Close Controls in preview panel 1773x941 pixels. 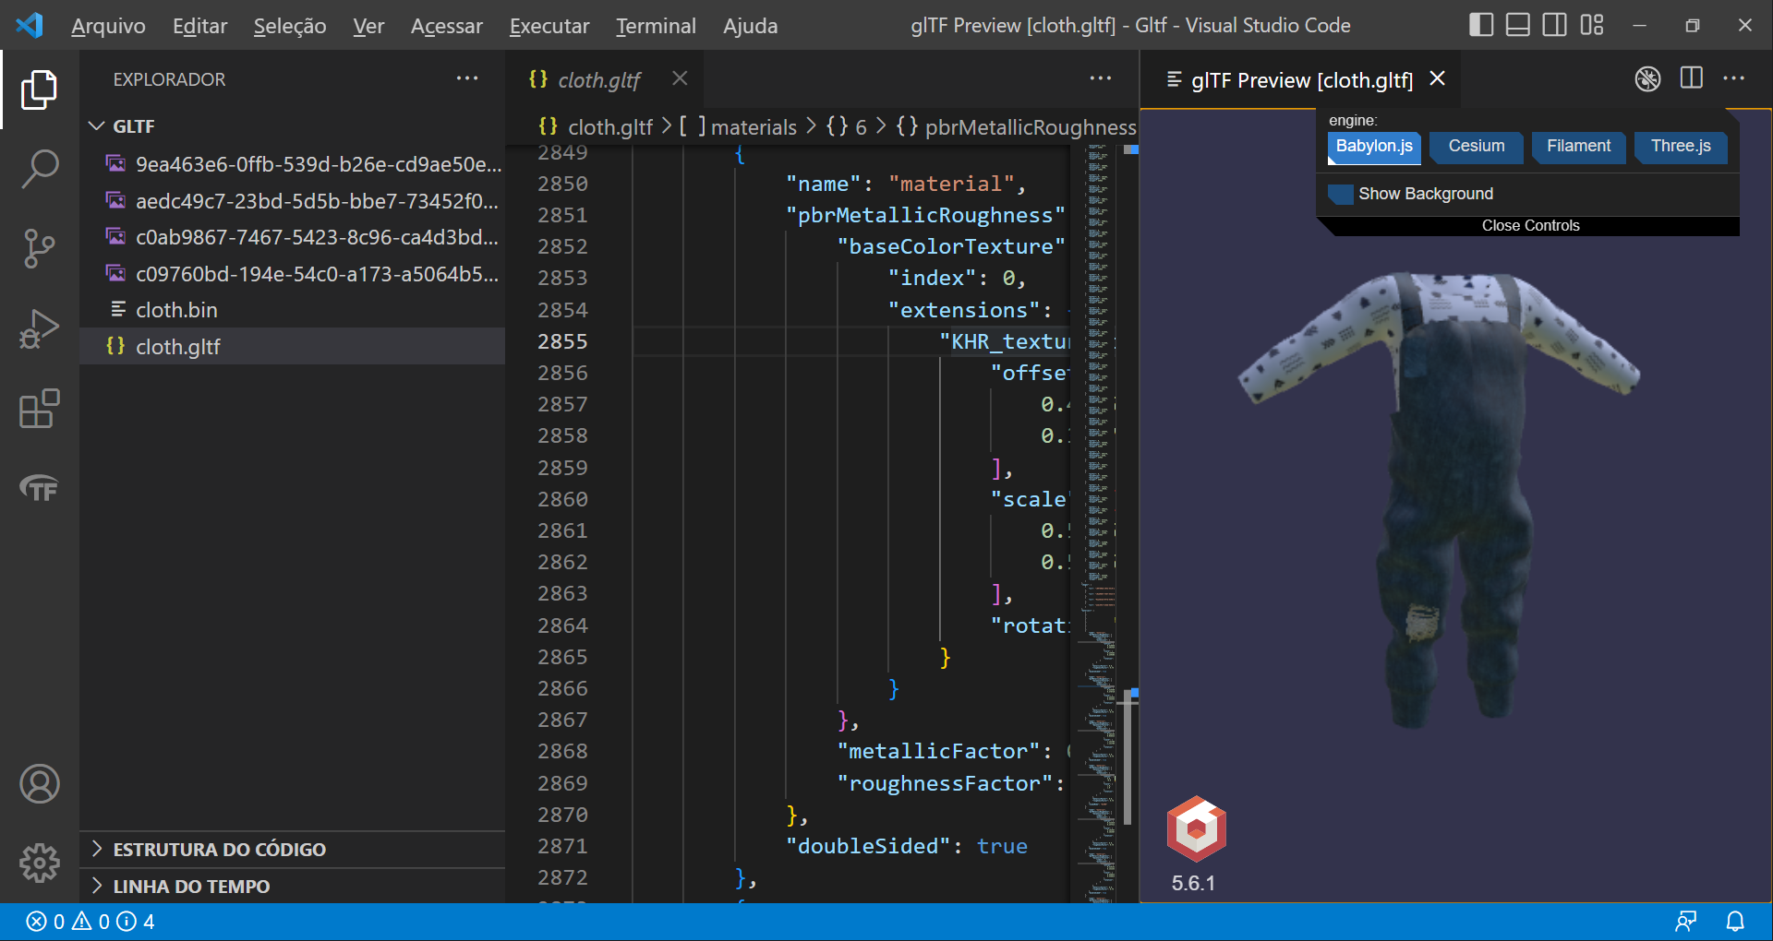1530,226
